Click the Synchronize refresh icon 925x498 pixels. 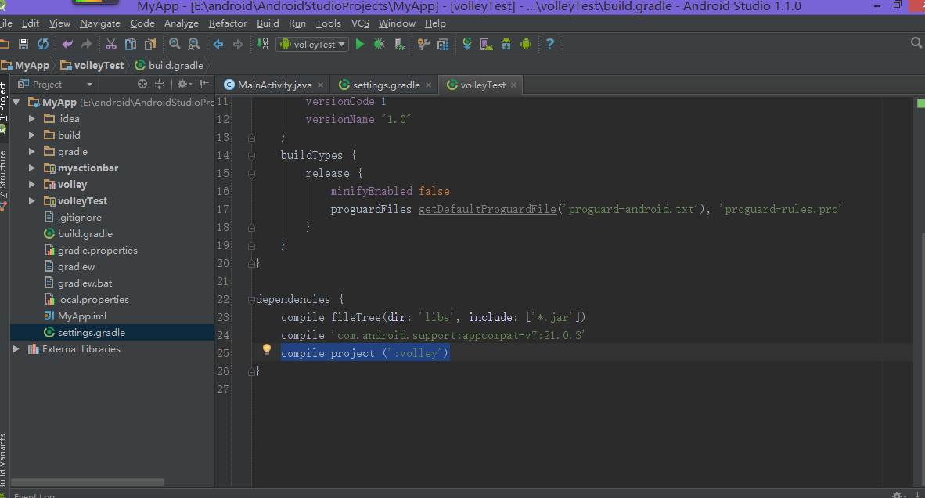[43, 45]
